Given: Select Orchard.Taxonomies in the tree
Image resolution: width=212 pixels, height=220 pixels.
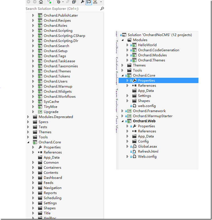Looking at the screenshot, I should tap(61, 66).
